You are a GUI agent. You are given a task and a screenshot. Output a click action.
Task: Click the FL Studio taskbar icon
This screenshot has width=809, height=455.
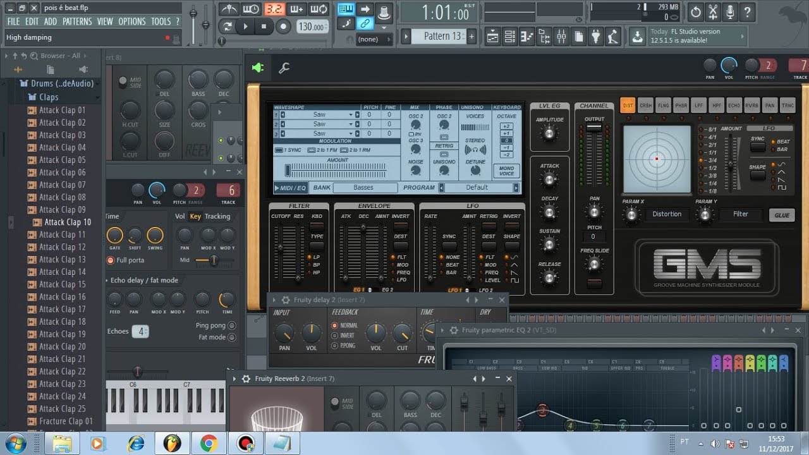click(171, 443)
